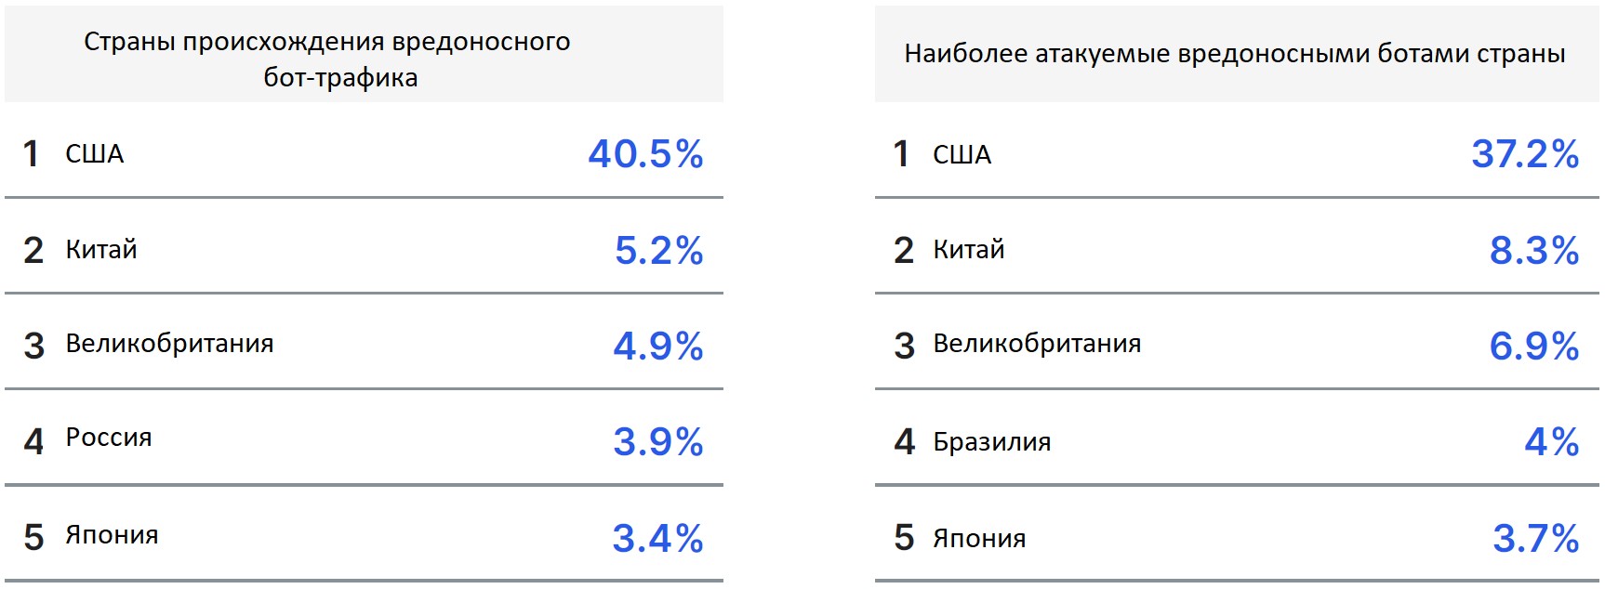This screenshot has height=589, width=1605.
Task: Click the 40.5% value for США
Action: click(x=645, y=153)
